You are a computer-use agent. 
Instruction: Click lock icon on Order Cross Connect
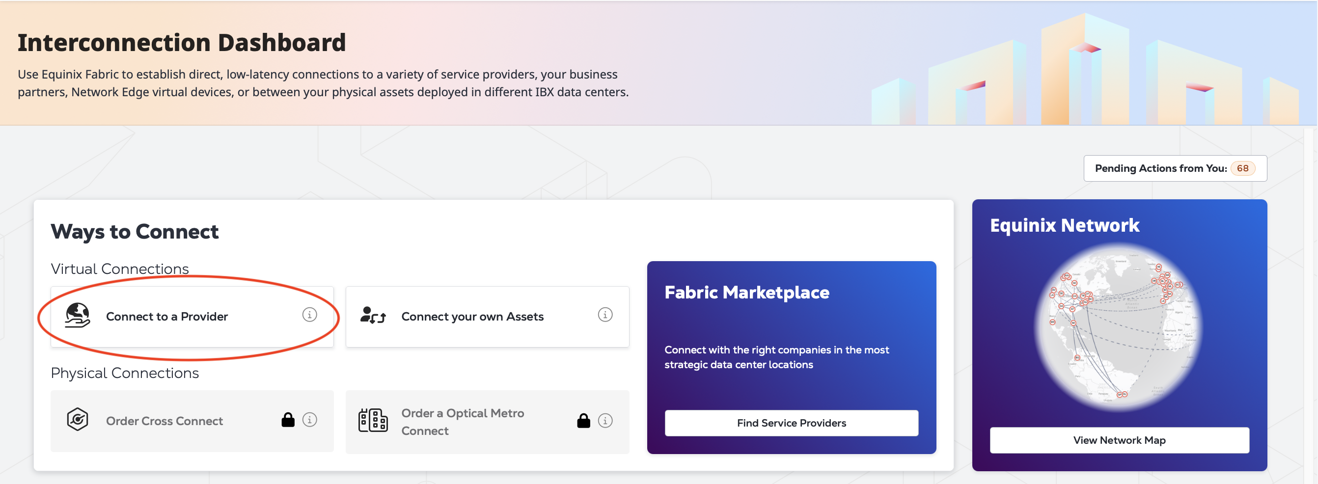click(288, 420)
